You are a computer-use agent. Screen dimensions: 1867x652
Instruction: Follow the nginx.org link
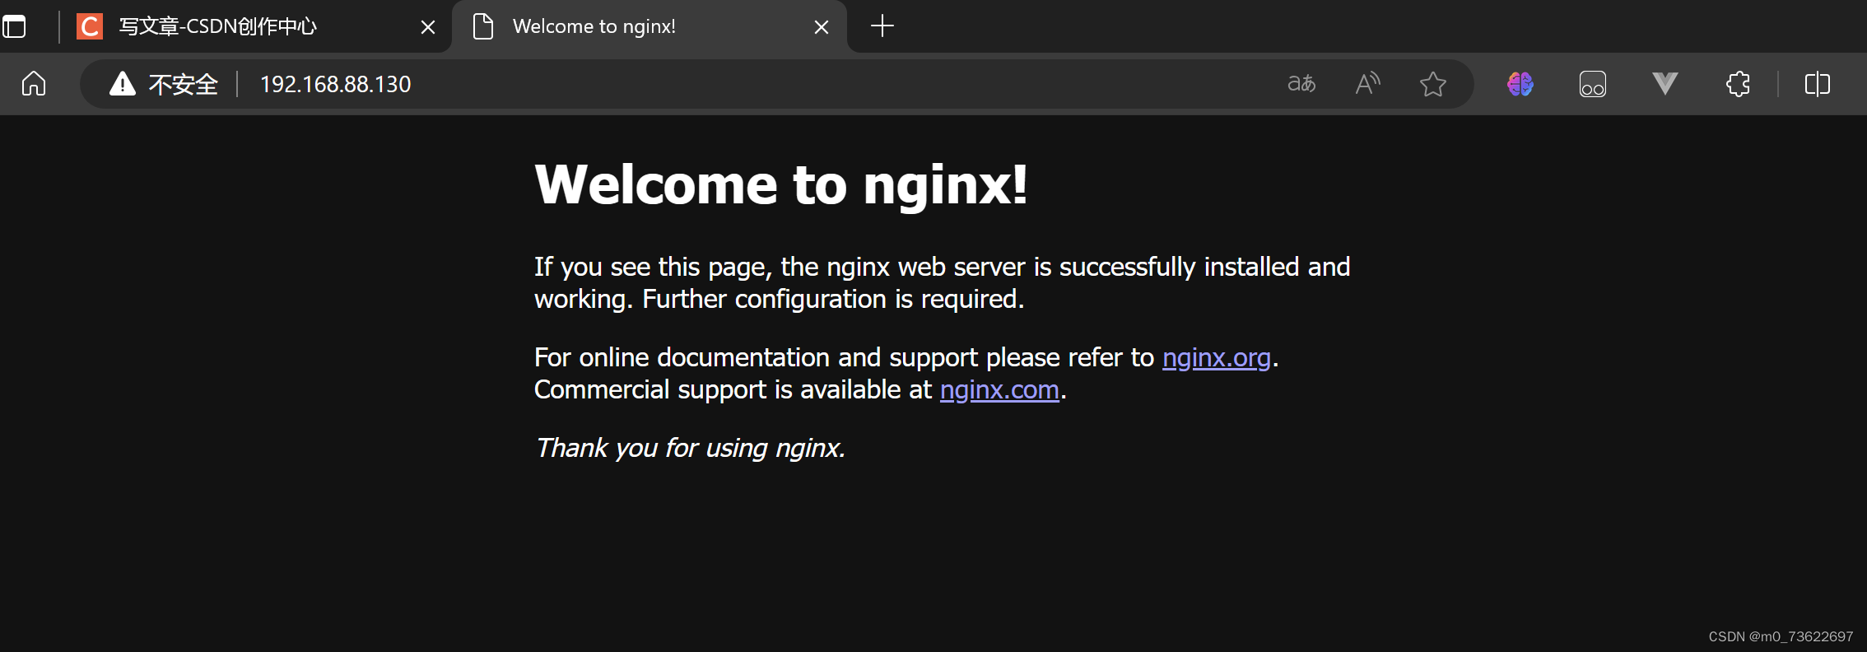1216,357
